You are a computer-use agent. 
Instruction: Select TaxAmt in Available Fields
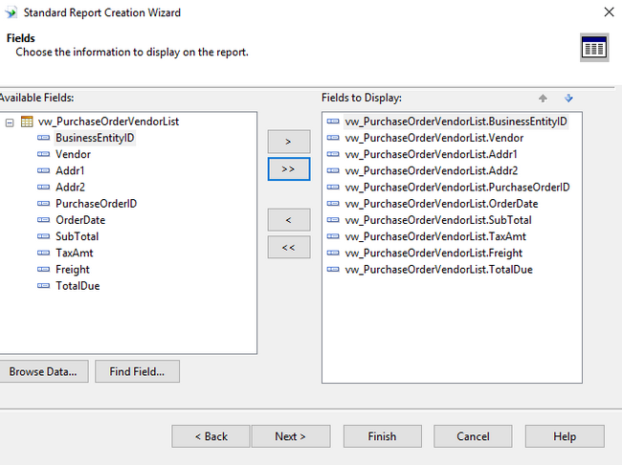[75, 254]
